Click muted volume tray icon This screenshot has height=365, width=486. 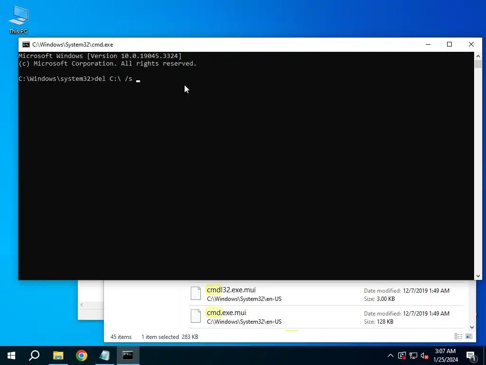click(425, 355)
